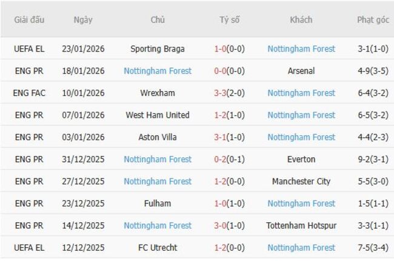Select the 23/01/2026 match date
This screenshot has width=394, height=261.
tap(83, 49)
